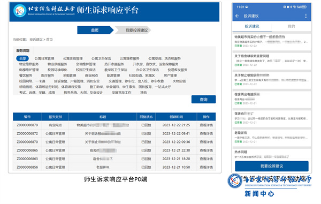Open the 热水问题 item in the mobile list
Screen dimensions: 321x204
pos(272,154)
